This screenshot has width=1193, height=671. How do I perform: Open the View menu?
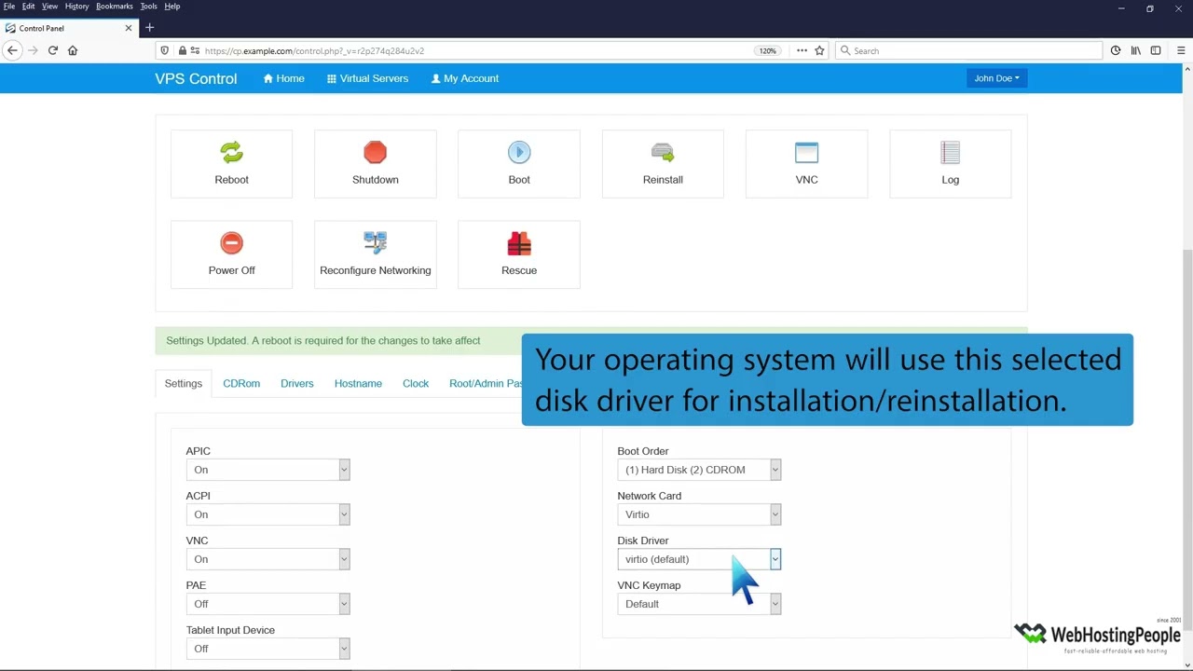pyautogui.click(x=49, y=7)
